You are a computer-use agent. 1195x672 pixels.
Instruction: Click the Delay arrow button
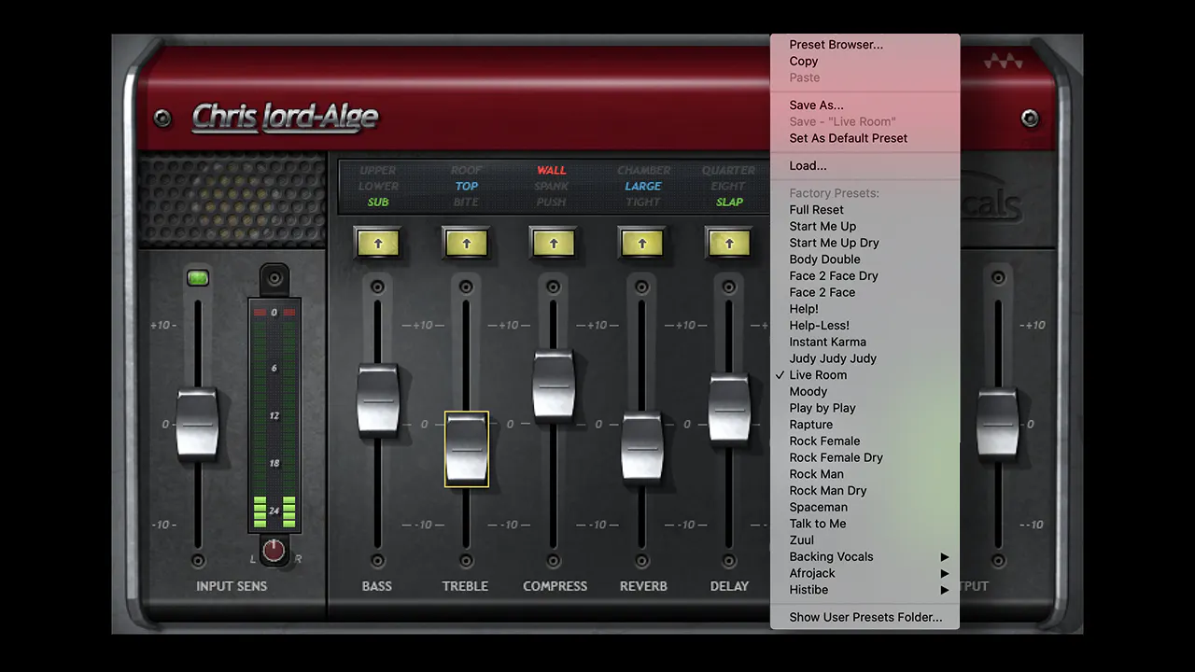(x=729, y=244)
